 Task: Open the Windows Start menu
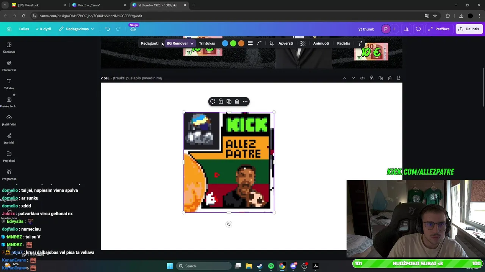(x=170, y=266)
